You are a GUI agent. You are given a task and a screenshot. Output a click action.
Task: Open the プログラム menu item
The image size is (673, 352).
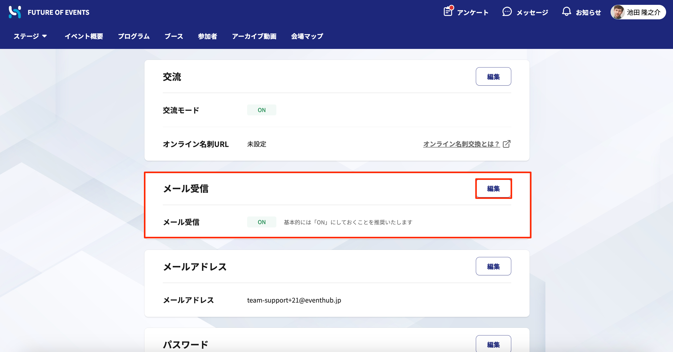134,36
